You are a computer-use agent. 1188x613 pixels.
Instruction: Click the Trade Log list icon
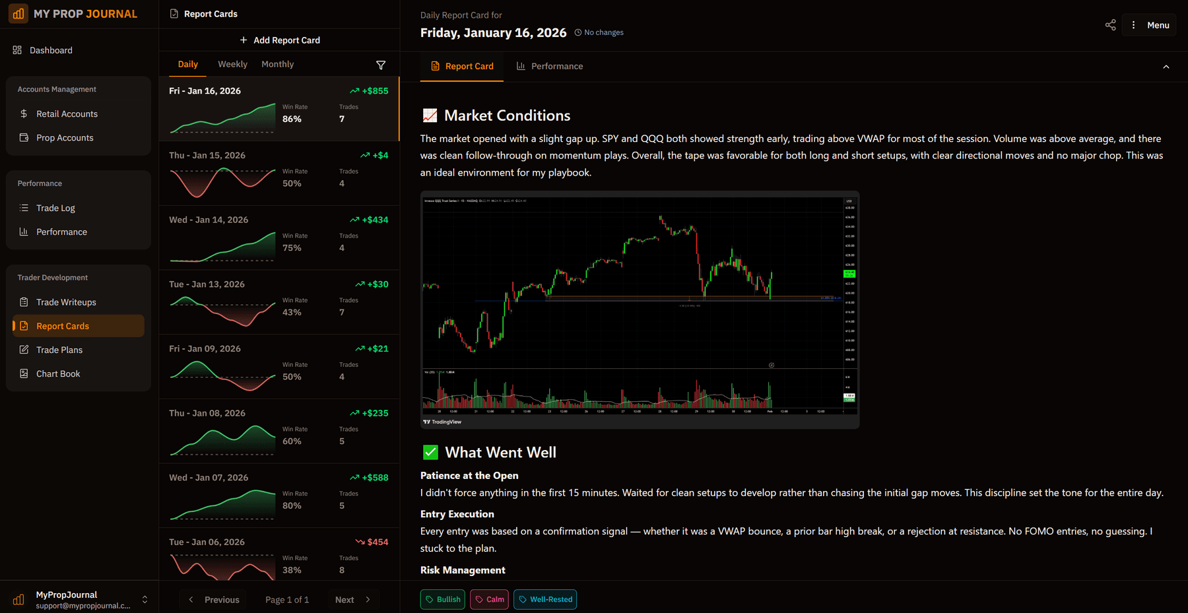tap(24, 207)
